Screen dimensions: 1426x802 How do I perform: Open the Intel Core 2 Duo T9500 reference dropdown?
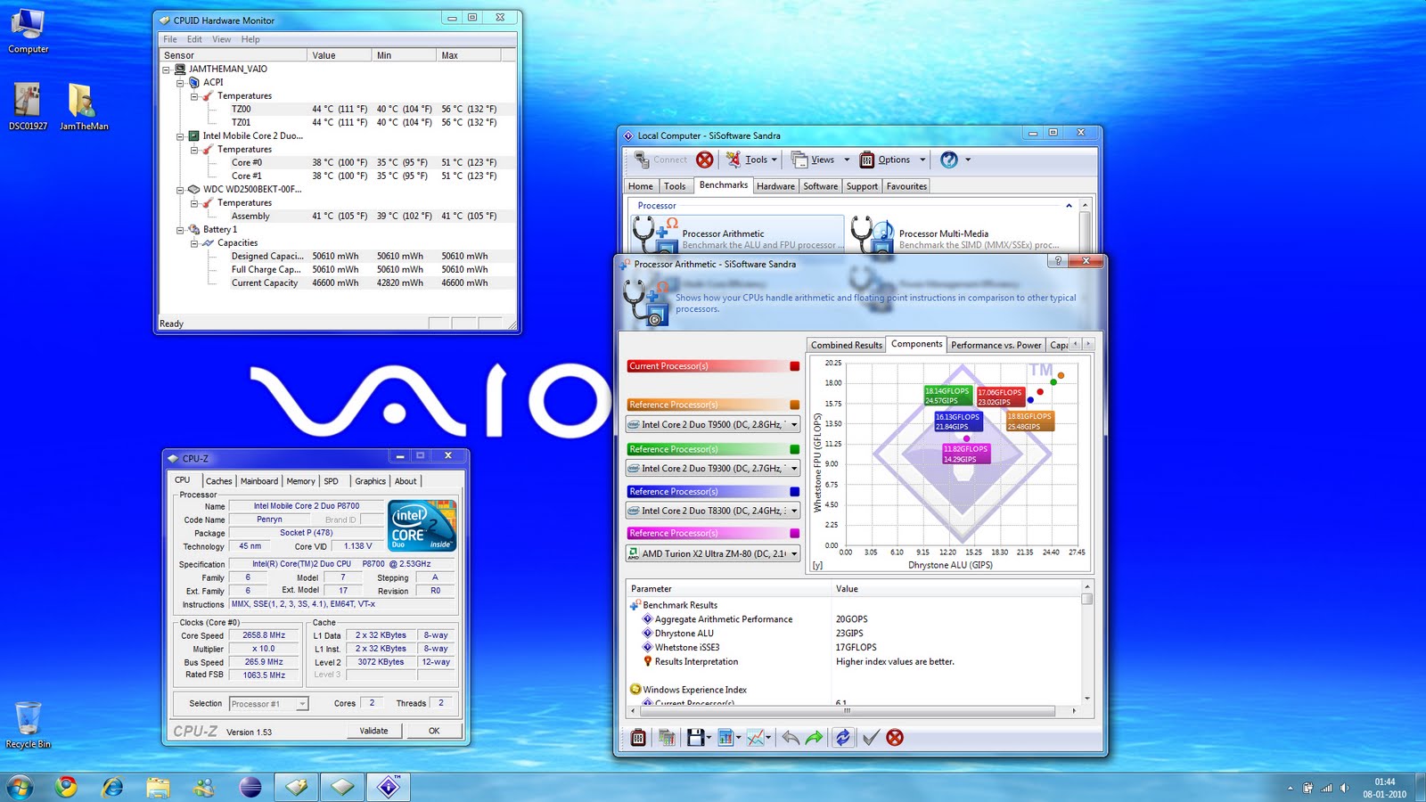pyautogui.click(x=794, y=425)
